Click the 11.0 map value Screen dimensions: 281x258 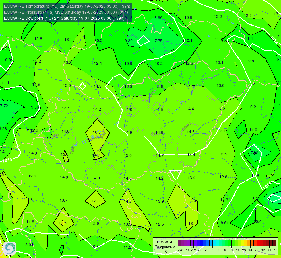[x=253, y=130]
